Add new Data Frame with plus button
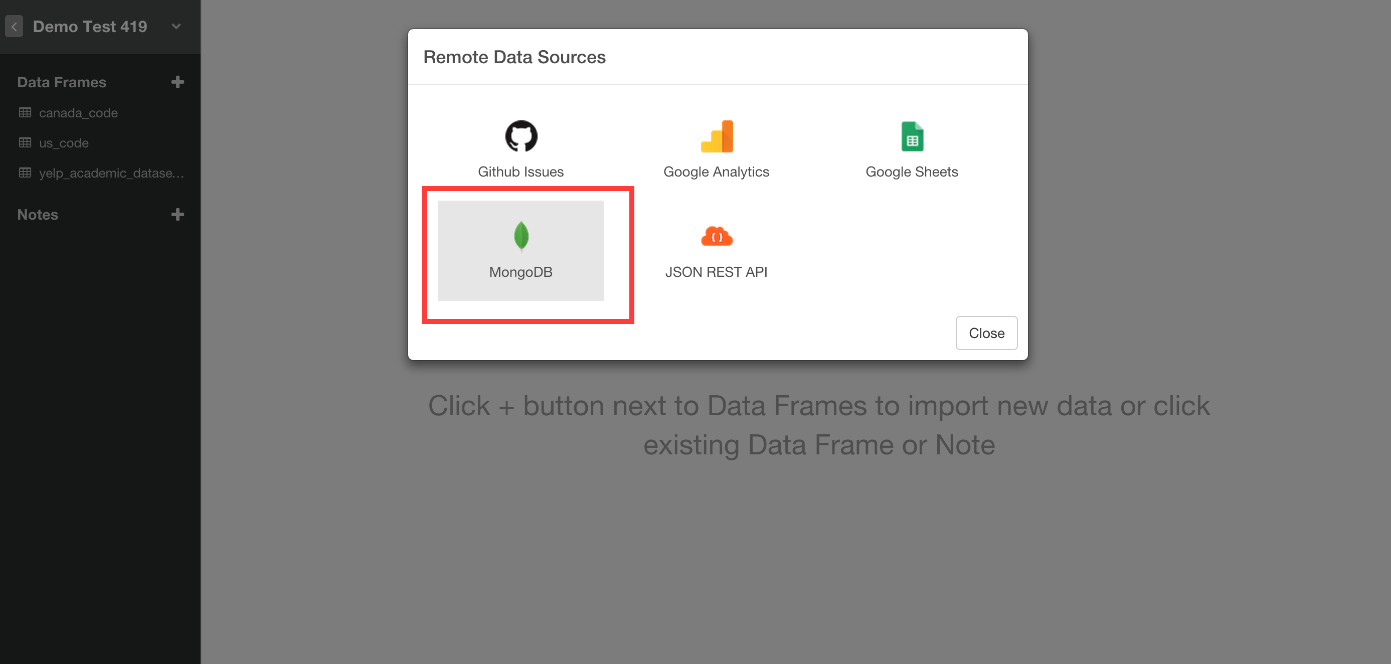Screen dimensions: 1391x664 [178, 82]
